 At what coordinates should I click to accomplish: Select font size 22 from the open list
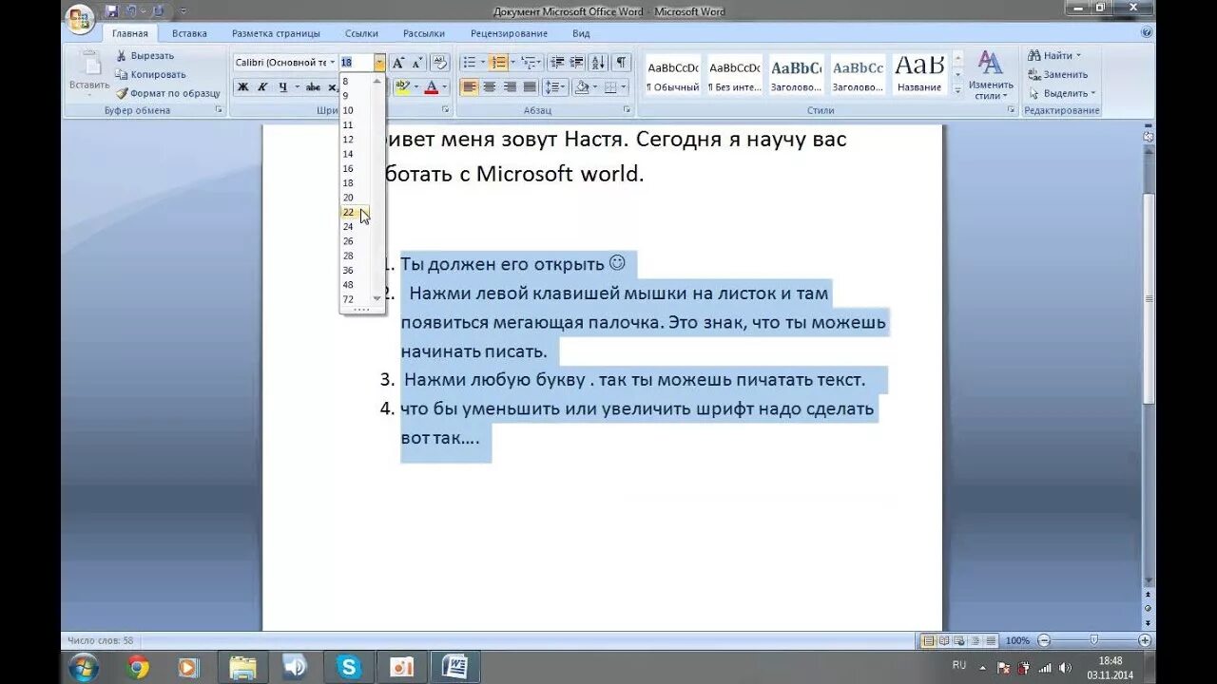(x=348, y=212)
